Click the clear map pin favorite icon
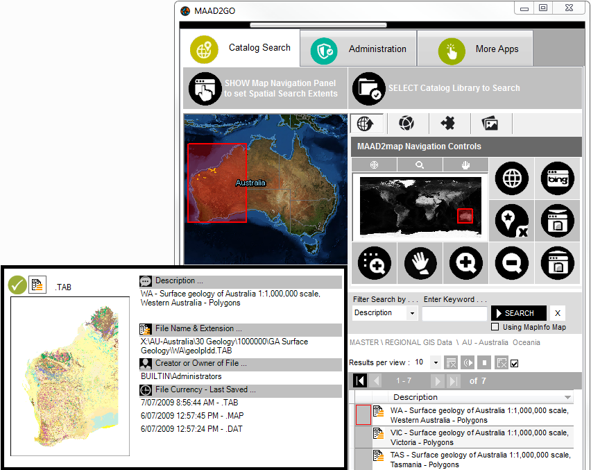This screenshot has height=470, width=591. [x=512, y=221]
